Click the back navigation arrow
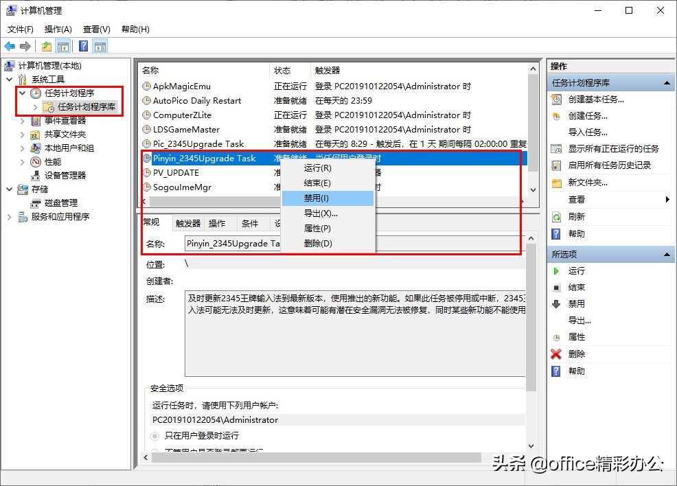This screenshot has height=486, width=677. 10,45
